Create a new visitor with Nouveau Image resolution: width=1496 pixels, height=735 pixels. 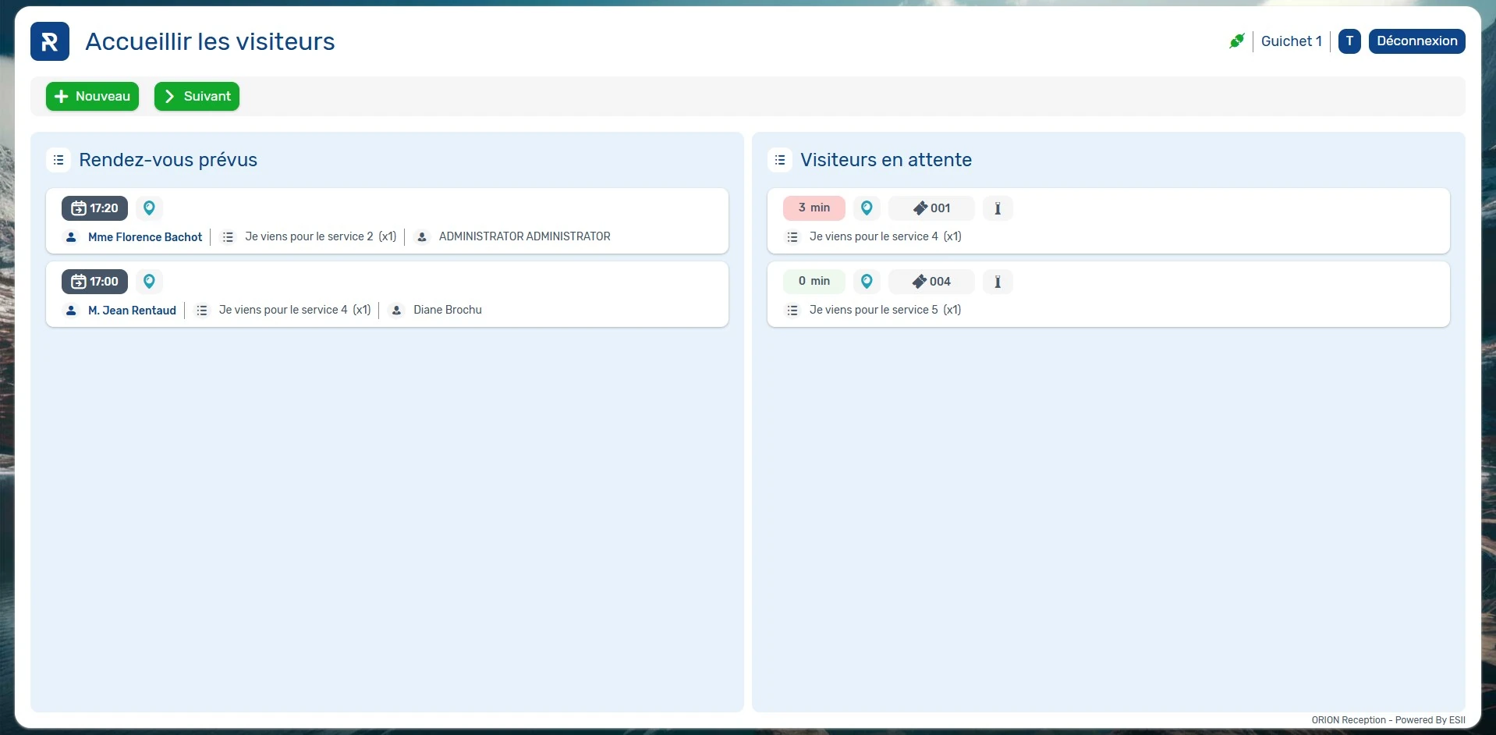(x=92, y=97)
